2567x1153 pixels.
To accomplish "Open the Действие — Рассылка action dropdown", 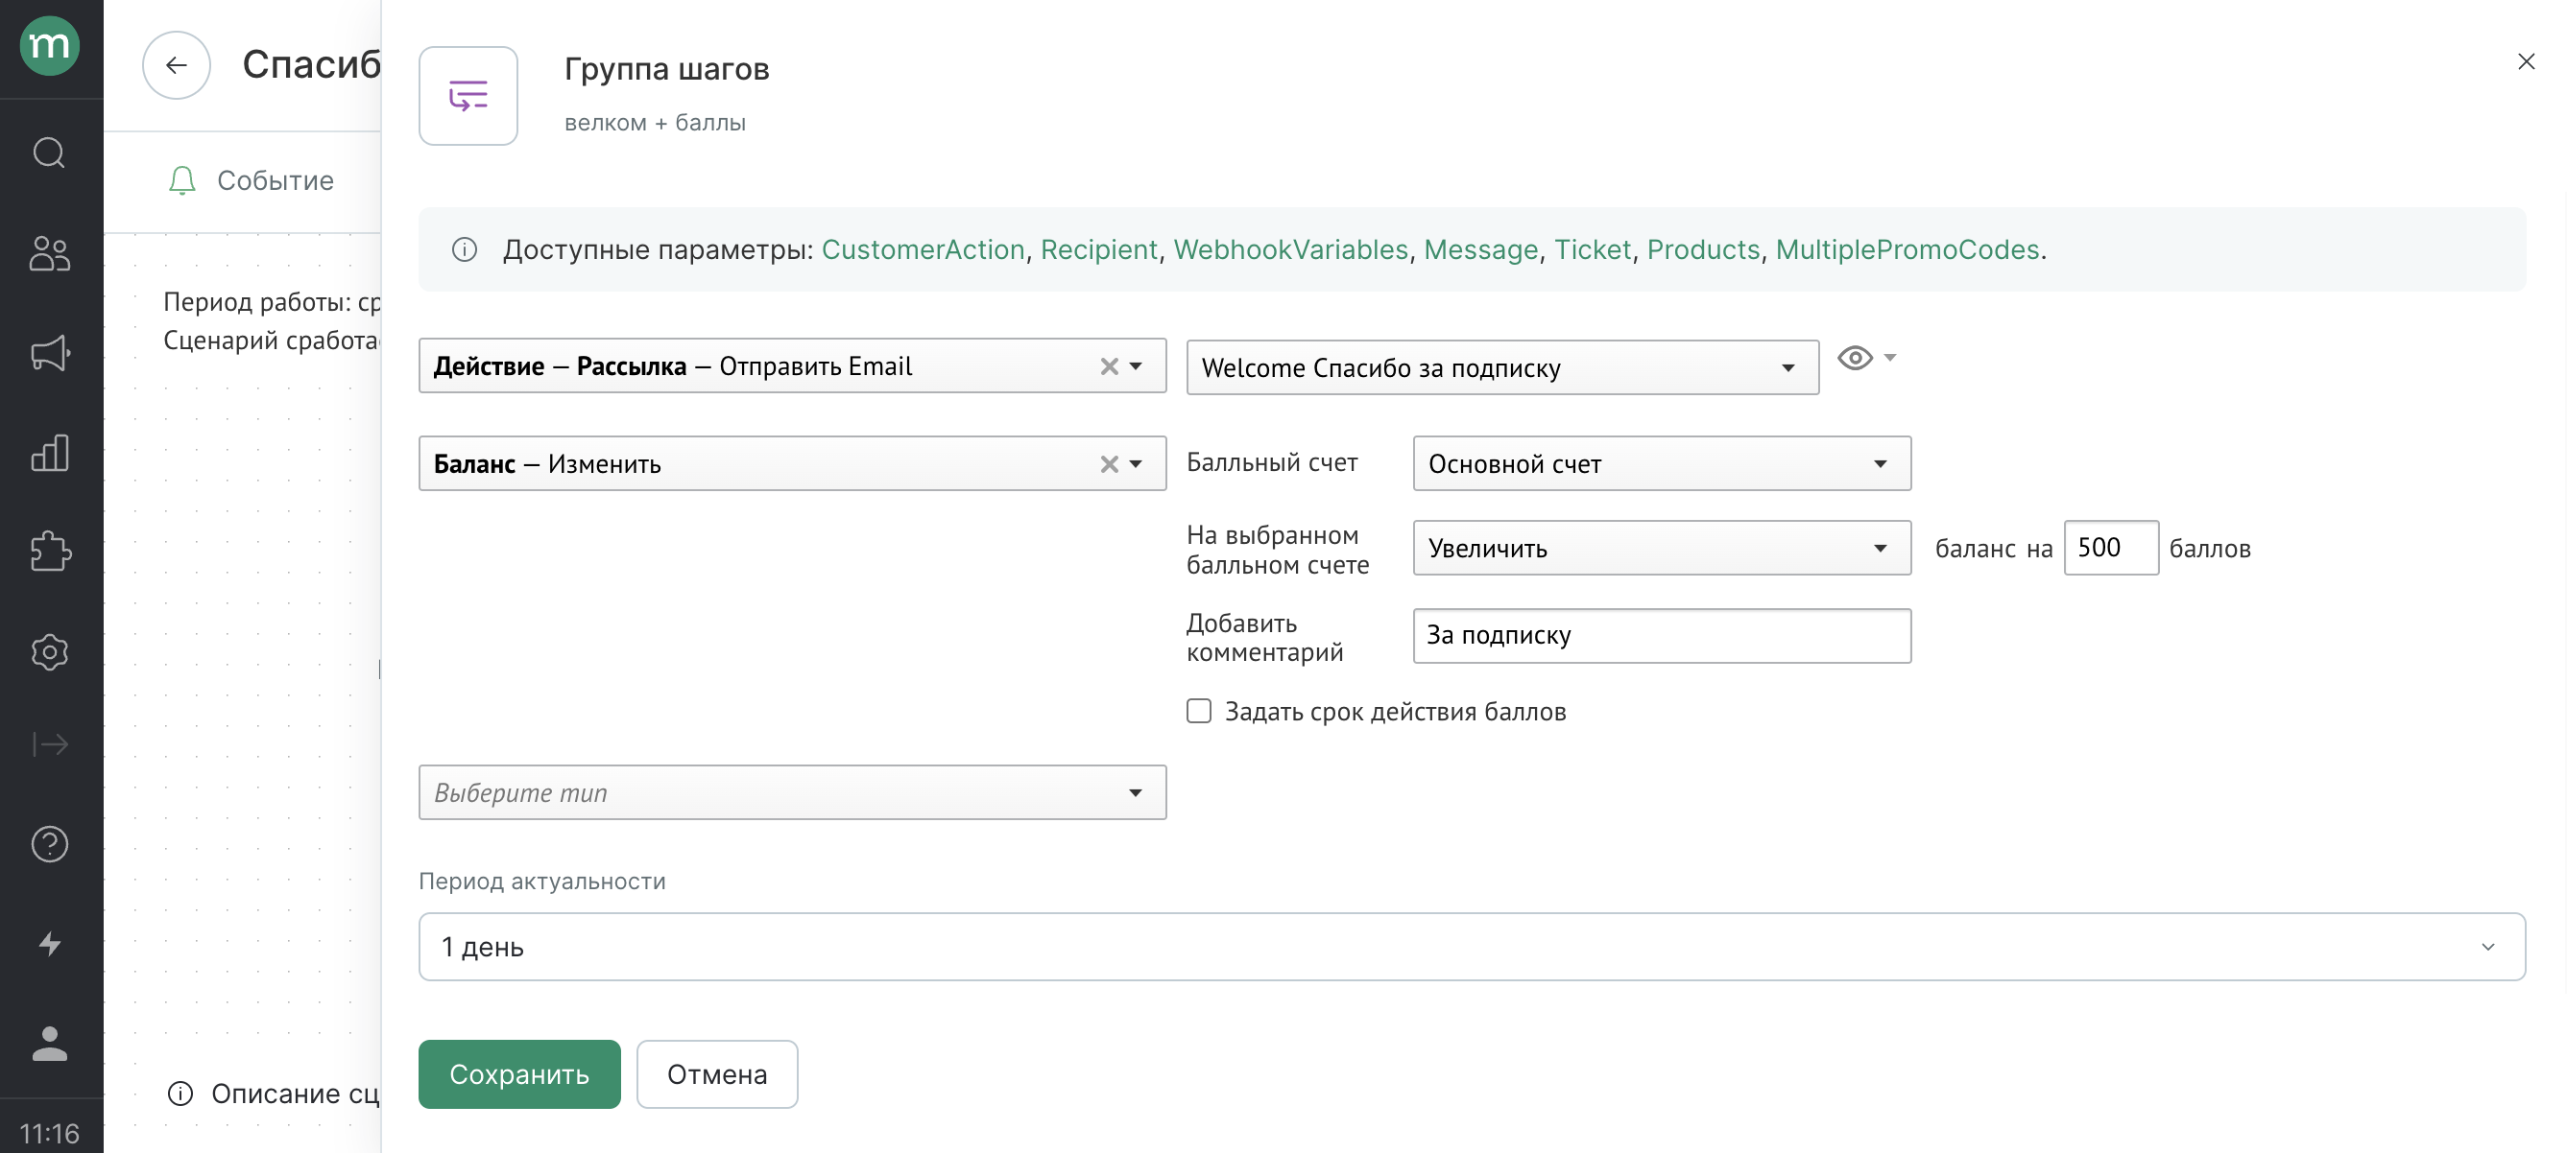I will [792, 365].
